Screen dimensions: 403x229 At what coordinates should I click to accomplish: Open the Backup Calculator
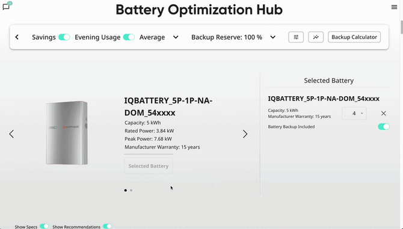[x=354, y=37]
